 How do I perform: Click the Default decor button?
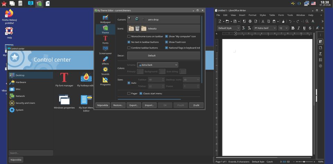[x=164, y=55]
